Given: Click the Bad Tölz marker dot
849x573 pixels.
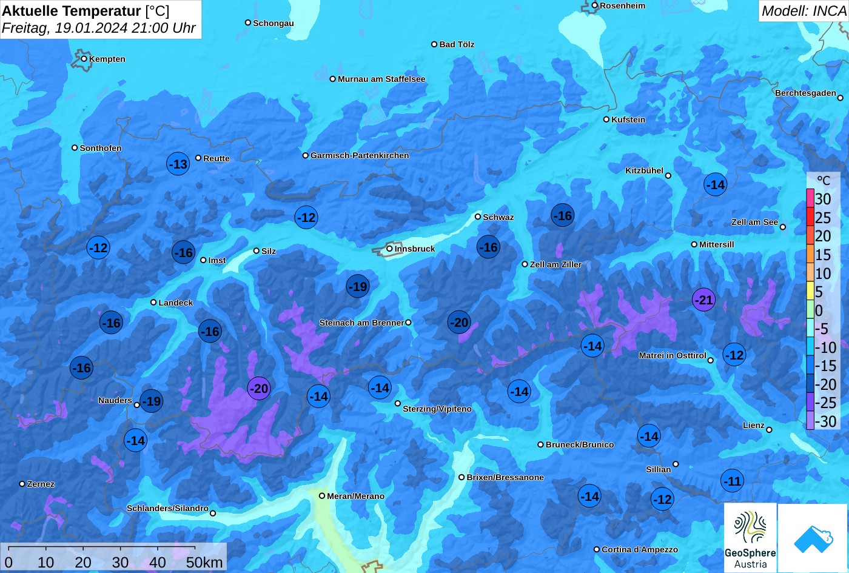Looking at the screenshot, I should coord(434,44).
